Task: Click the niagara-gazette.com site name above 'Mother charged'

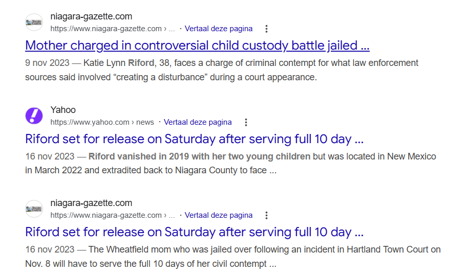Action: tap(91, 17)
